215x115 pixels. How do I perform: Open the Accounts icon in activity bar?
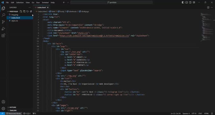(x=3, y=102)
